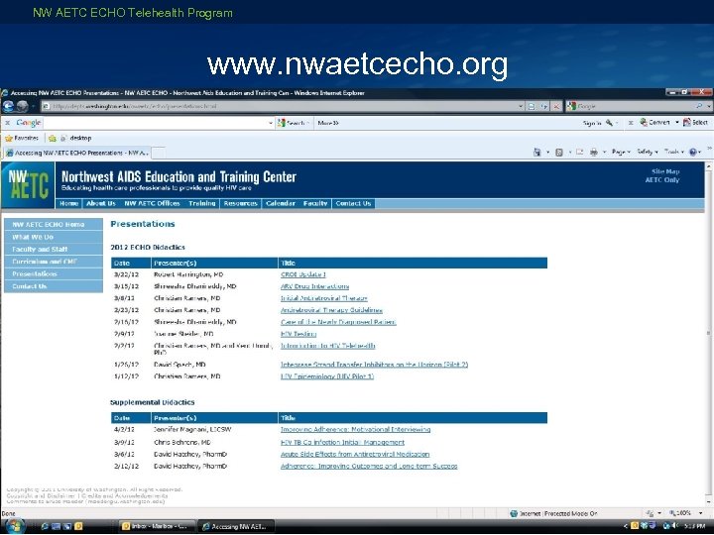Open the NW AETC Offices navigation item
Screen dimensions: 714x535
coord(152,203)
